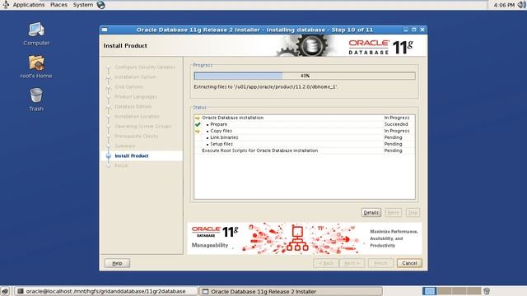Image resolution: width=527 pixels, height=296 pixels.
Task: Switch to the oracle@localhost terminal taskbar item
Action: (106, 291)
